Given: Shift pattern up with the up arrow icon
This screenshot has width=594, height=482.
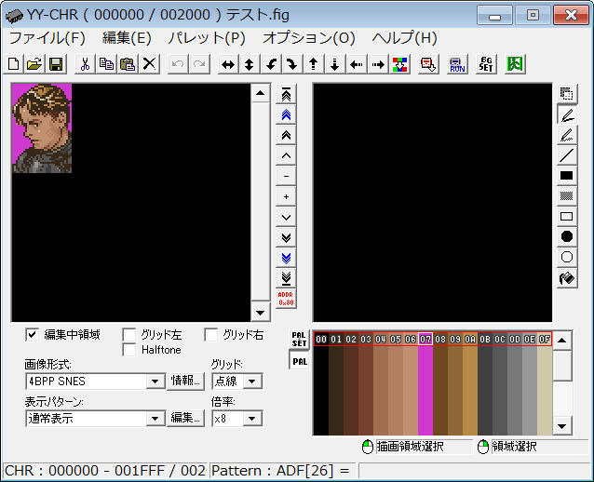Looking at the screenshot, I should click(x=313, y=64).
